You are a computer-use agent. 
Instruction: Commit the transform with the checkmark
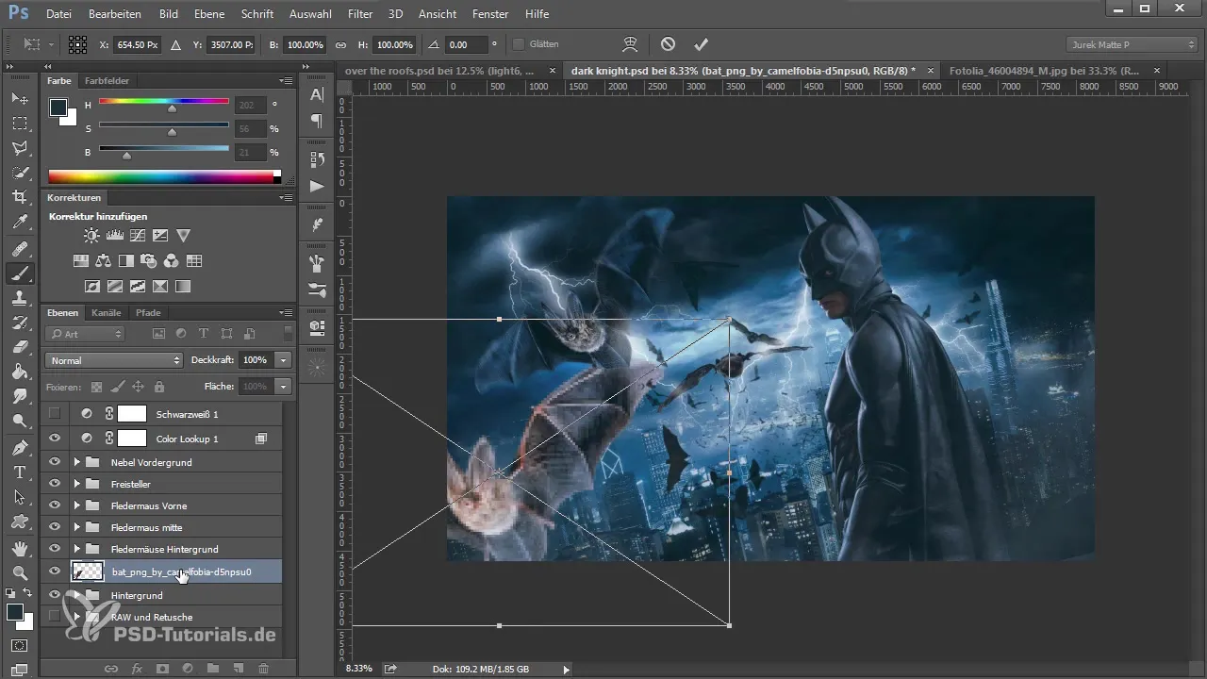tap(701, 44)
